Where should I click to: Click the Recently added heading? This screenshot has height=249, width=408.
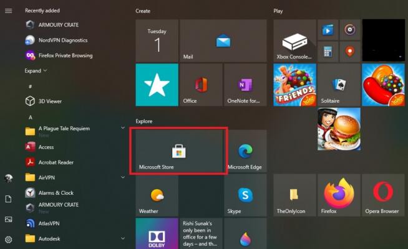pyautogui.click(x=42, y=11)
